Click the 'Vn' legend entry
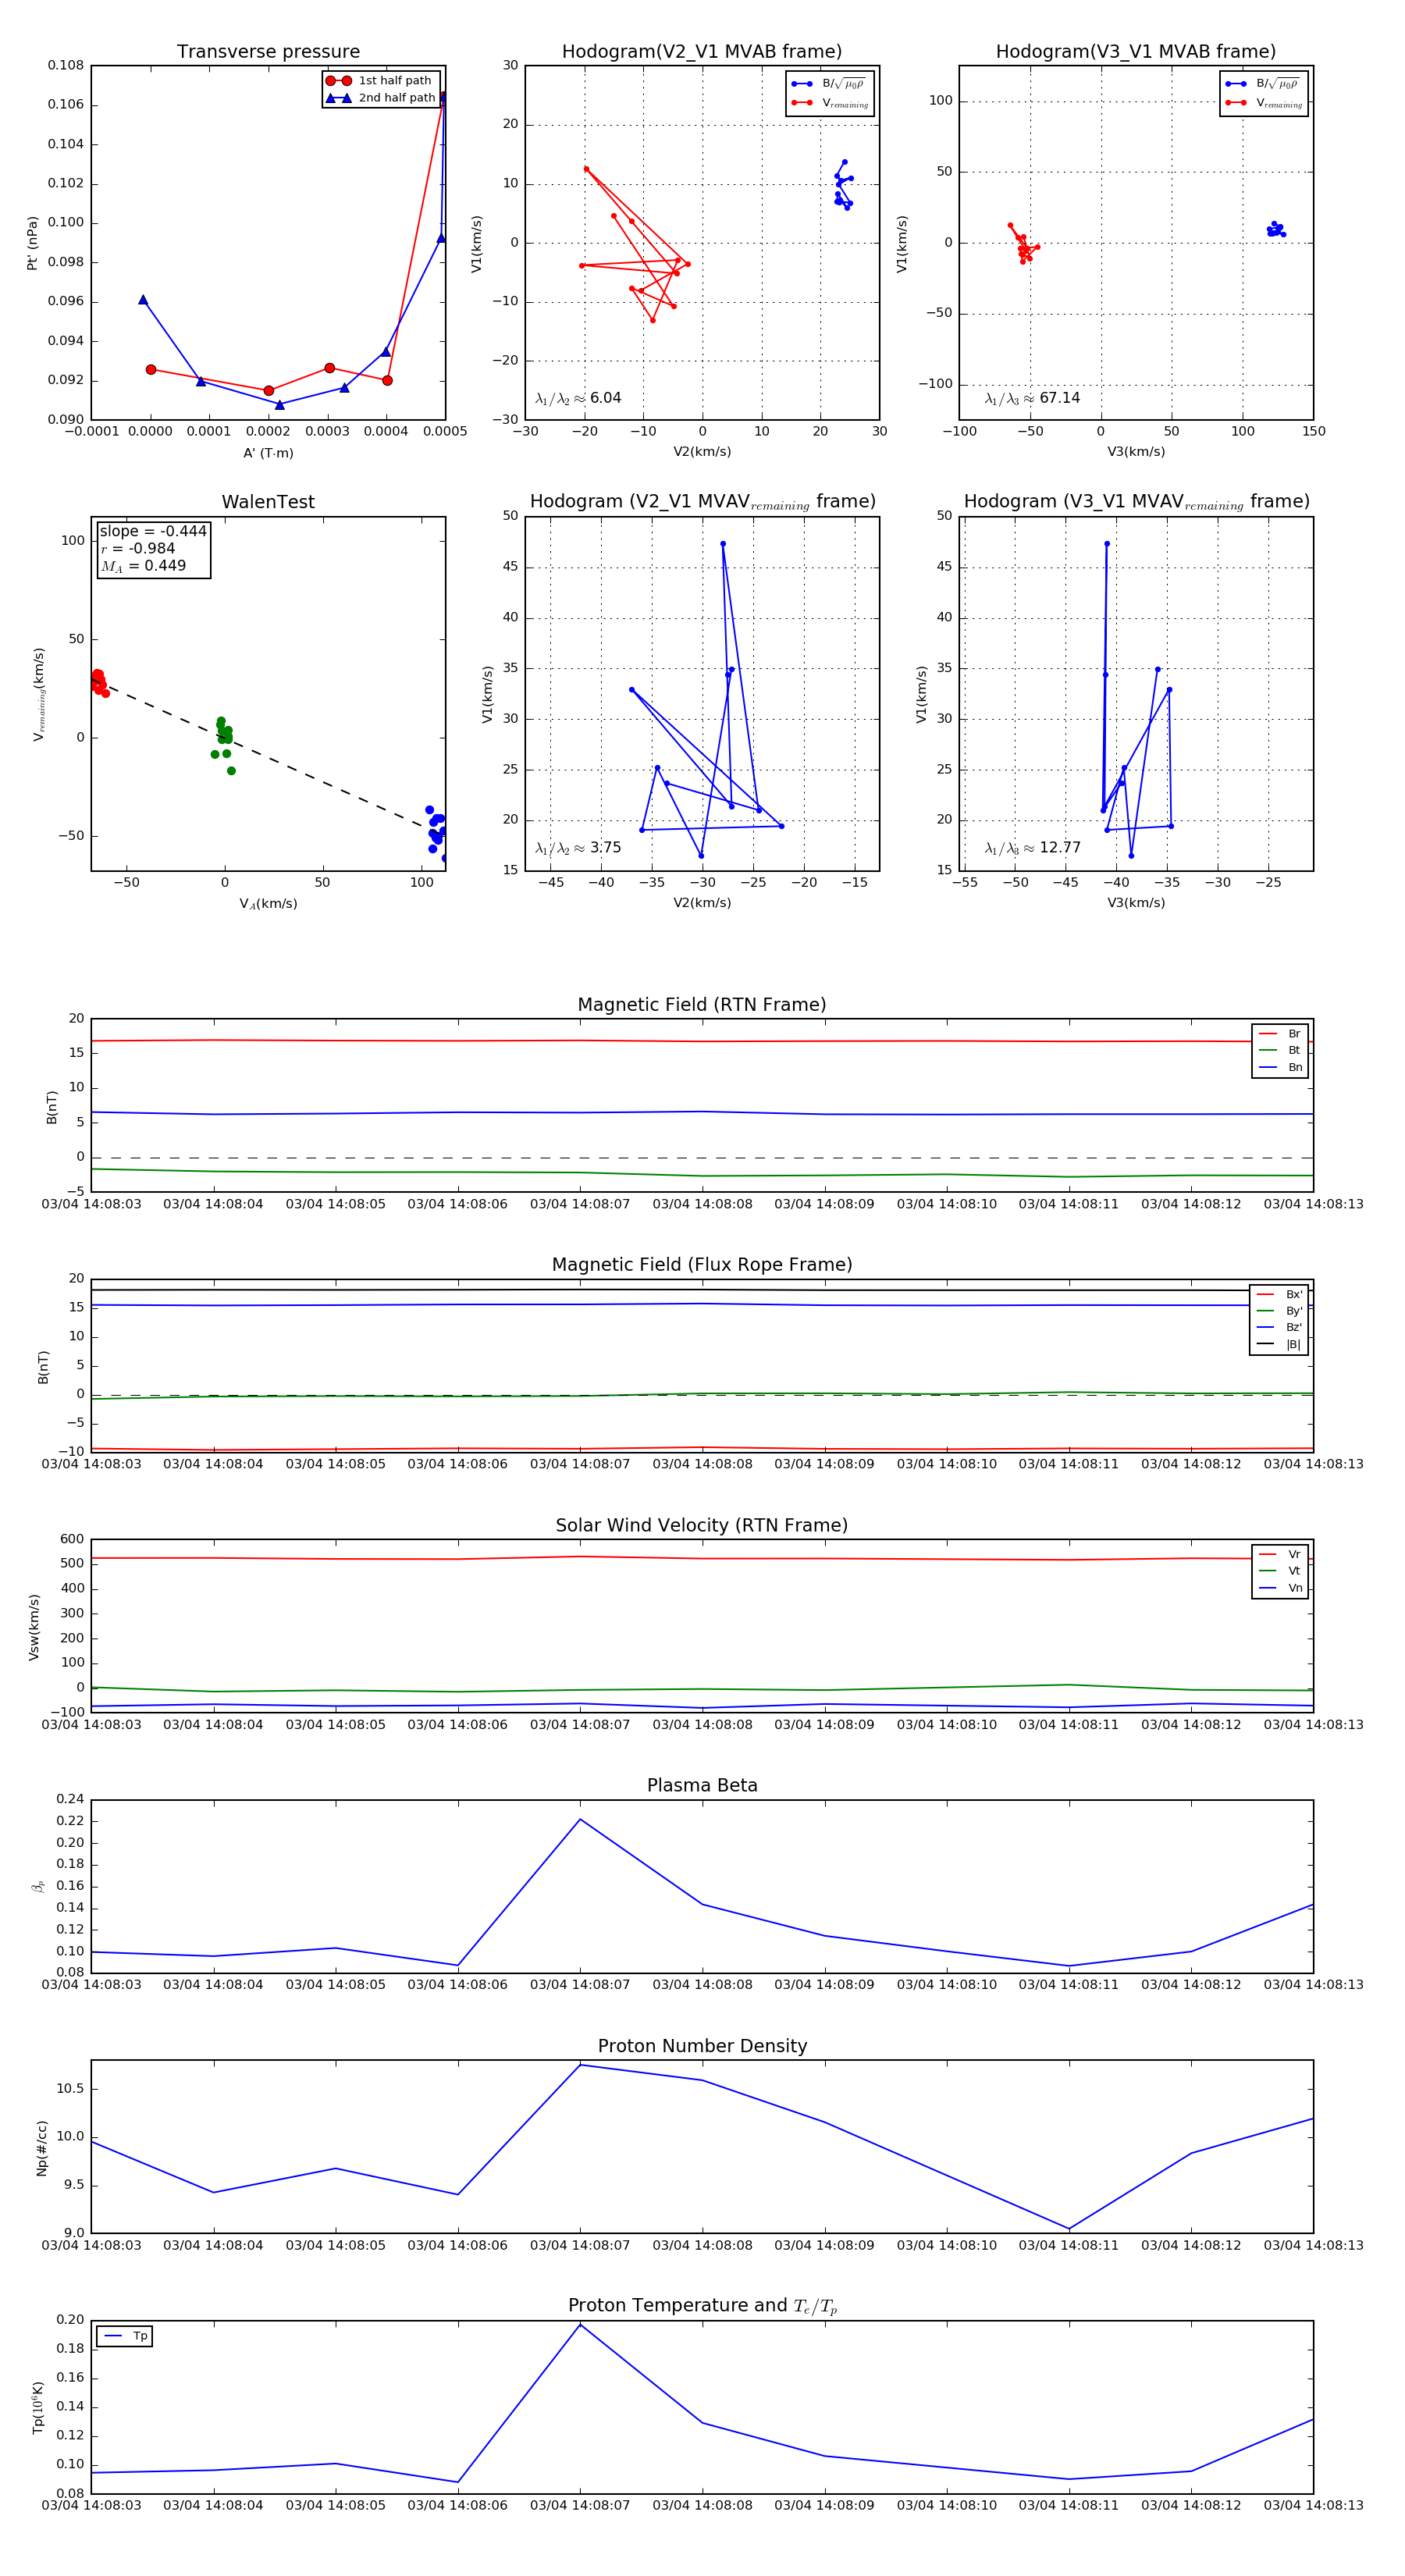The image size is (1405, 2576). pos(1280,1588)
